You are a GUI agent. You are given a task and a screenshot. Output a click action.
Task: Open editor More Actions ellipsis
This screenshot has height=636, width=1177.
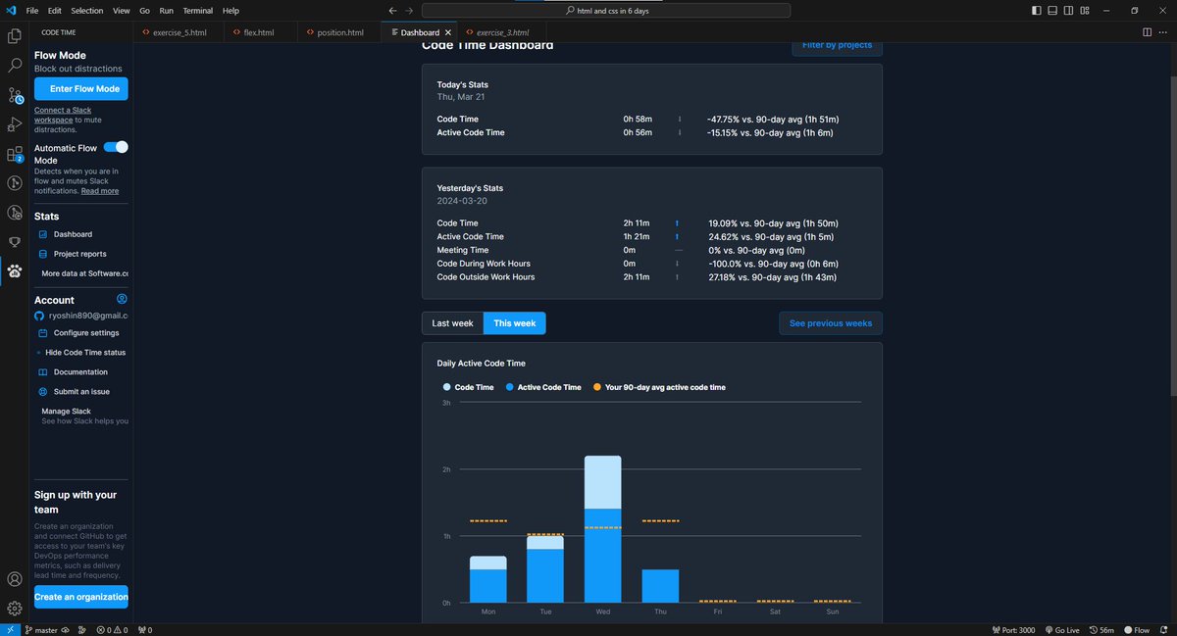coord(1164,32)
